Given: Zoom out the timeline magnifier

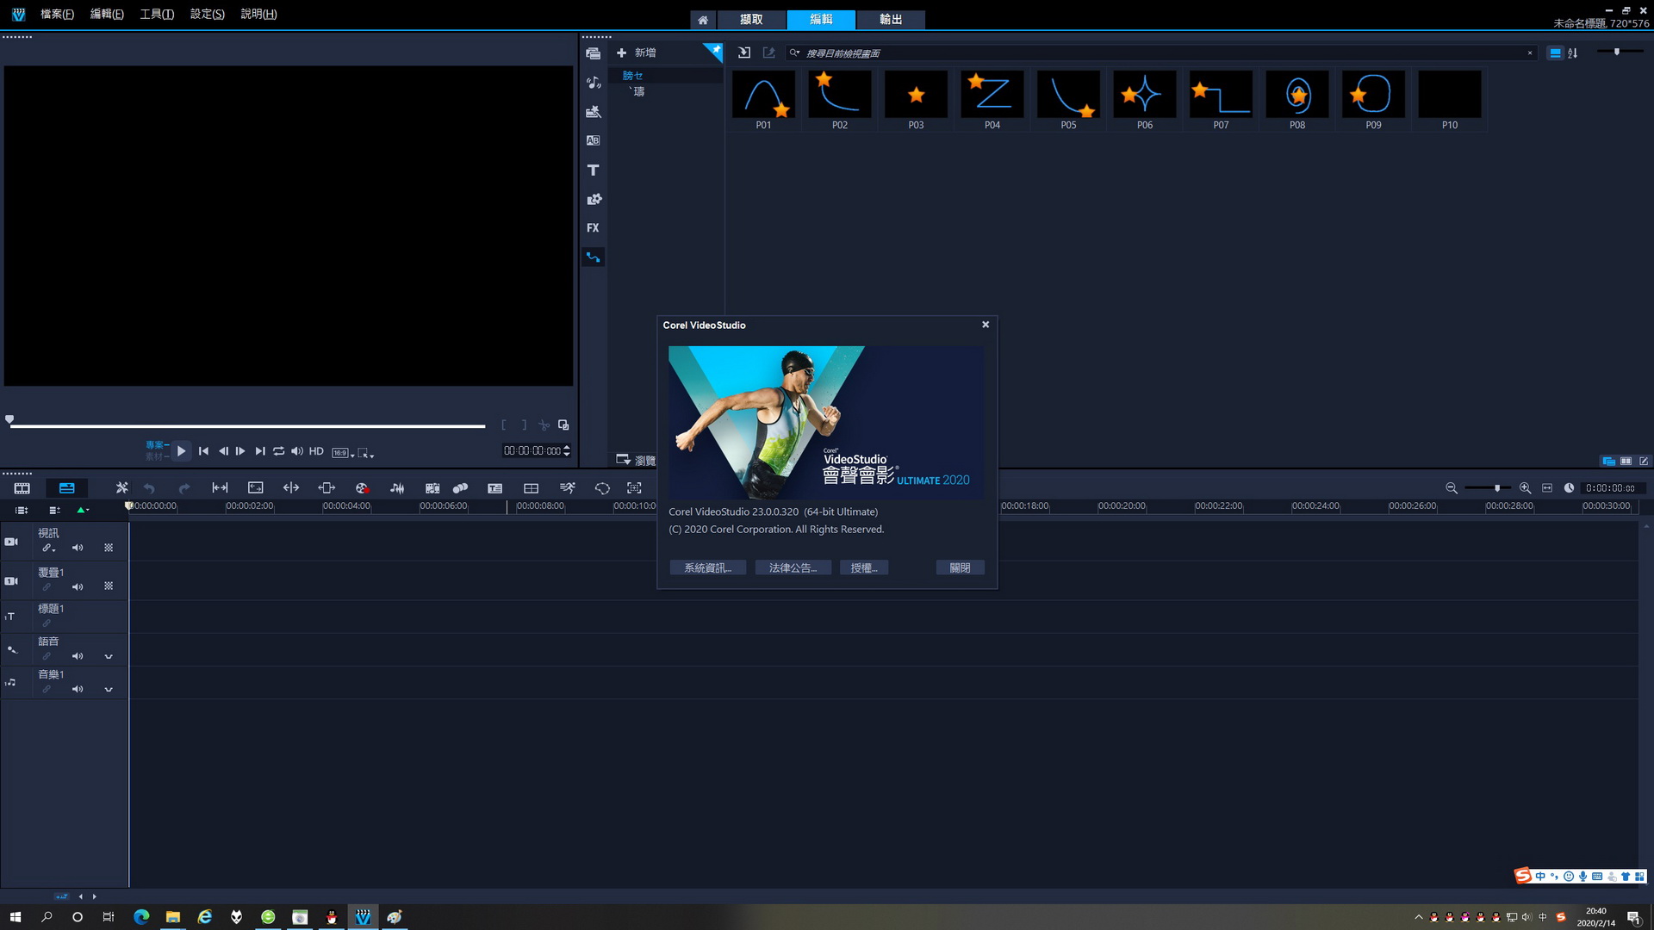Looking at the screenshot, I should coord(1452,488).
